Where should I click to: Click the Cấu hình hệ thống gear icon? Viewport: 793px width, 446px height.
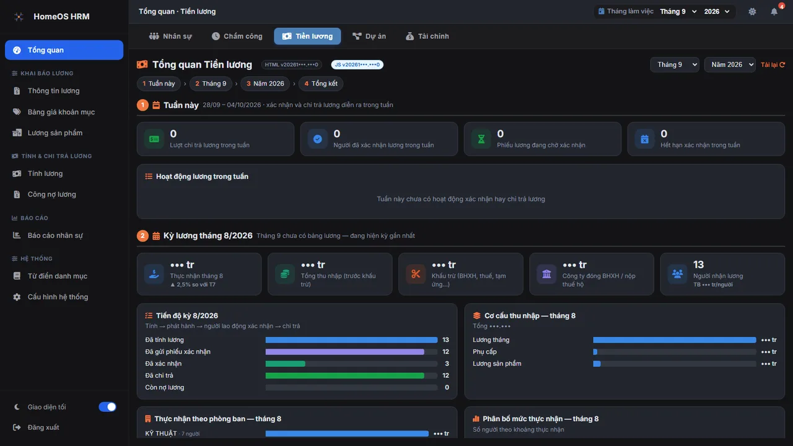[x=17, y=297]
